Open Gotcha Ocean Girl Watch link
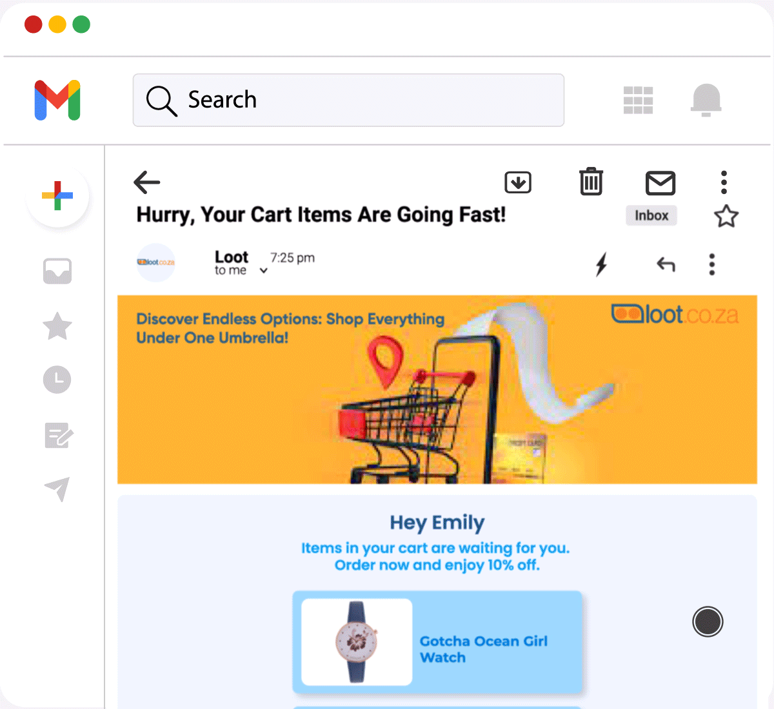 (484, 649)
